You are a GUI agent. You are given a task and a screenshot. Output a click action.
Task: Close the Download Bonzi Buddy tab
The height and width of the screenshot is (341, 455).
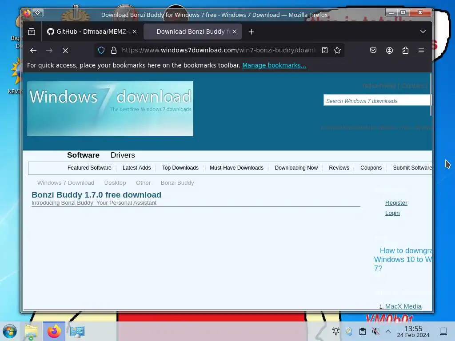[x=235, y=32]
